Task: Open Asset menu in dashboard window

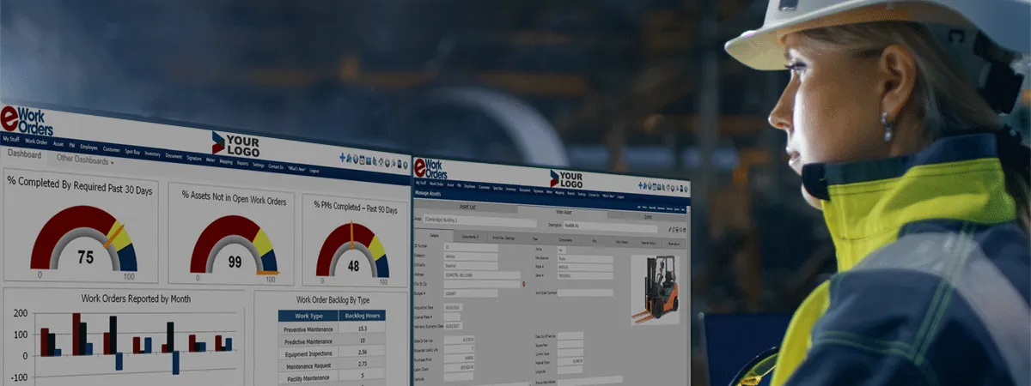Action: (x=58, y=144)
